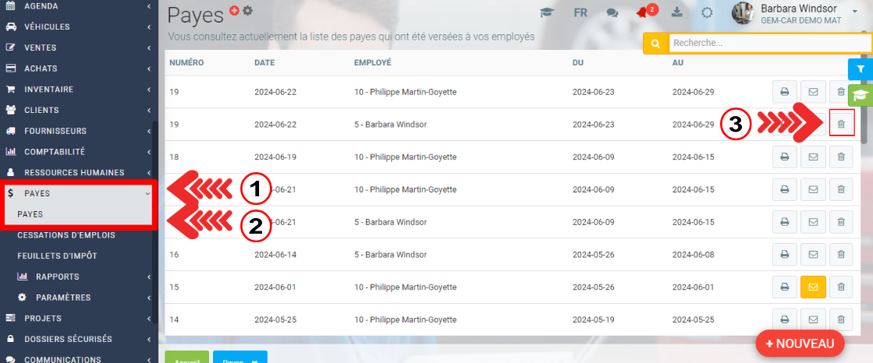The height and width of the screenshot is (363, 873).
Task: Open Cessations d'emplois in the sidebar
Action: pos(66,234)
